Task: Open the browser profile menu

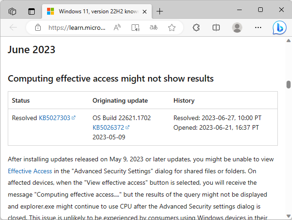Action: [237, 27]
